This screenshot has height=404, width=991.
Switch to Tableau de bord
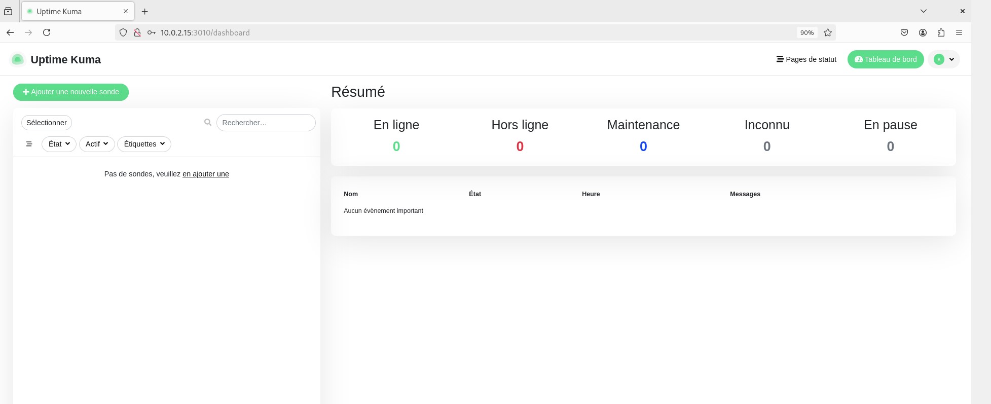point(886,59)
